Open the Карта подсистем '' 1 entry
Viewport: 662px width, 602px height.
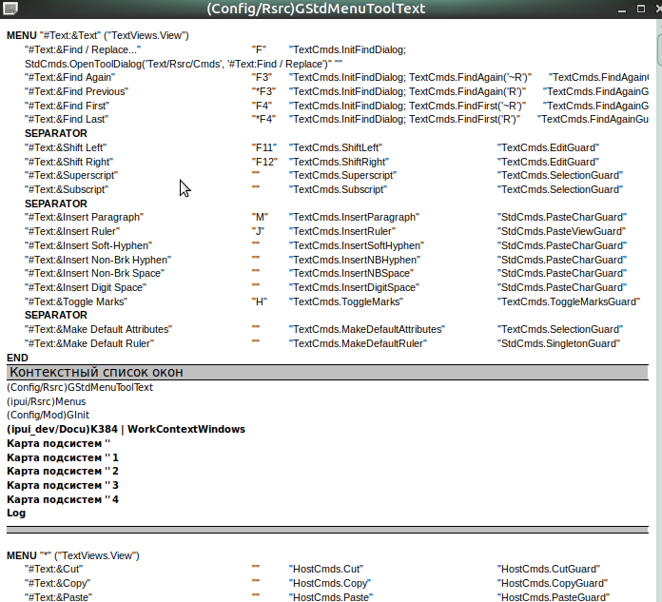tap(63, 457)
